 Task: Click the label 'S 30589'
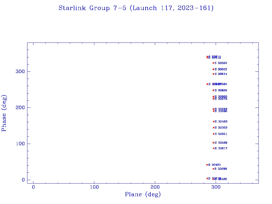tap(221, 143)
